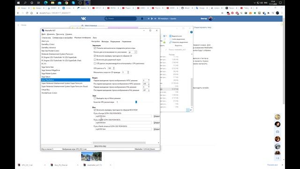Click the browser address bar

click(126, 13)
